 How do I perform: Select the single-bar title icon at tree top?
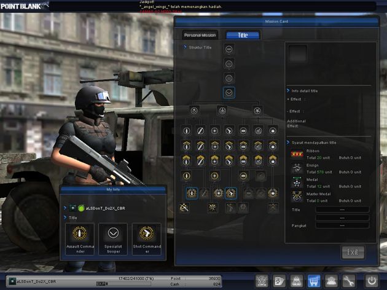tap(229, 49)
